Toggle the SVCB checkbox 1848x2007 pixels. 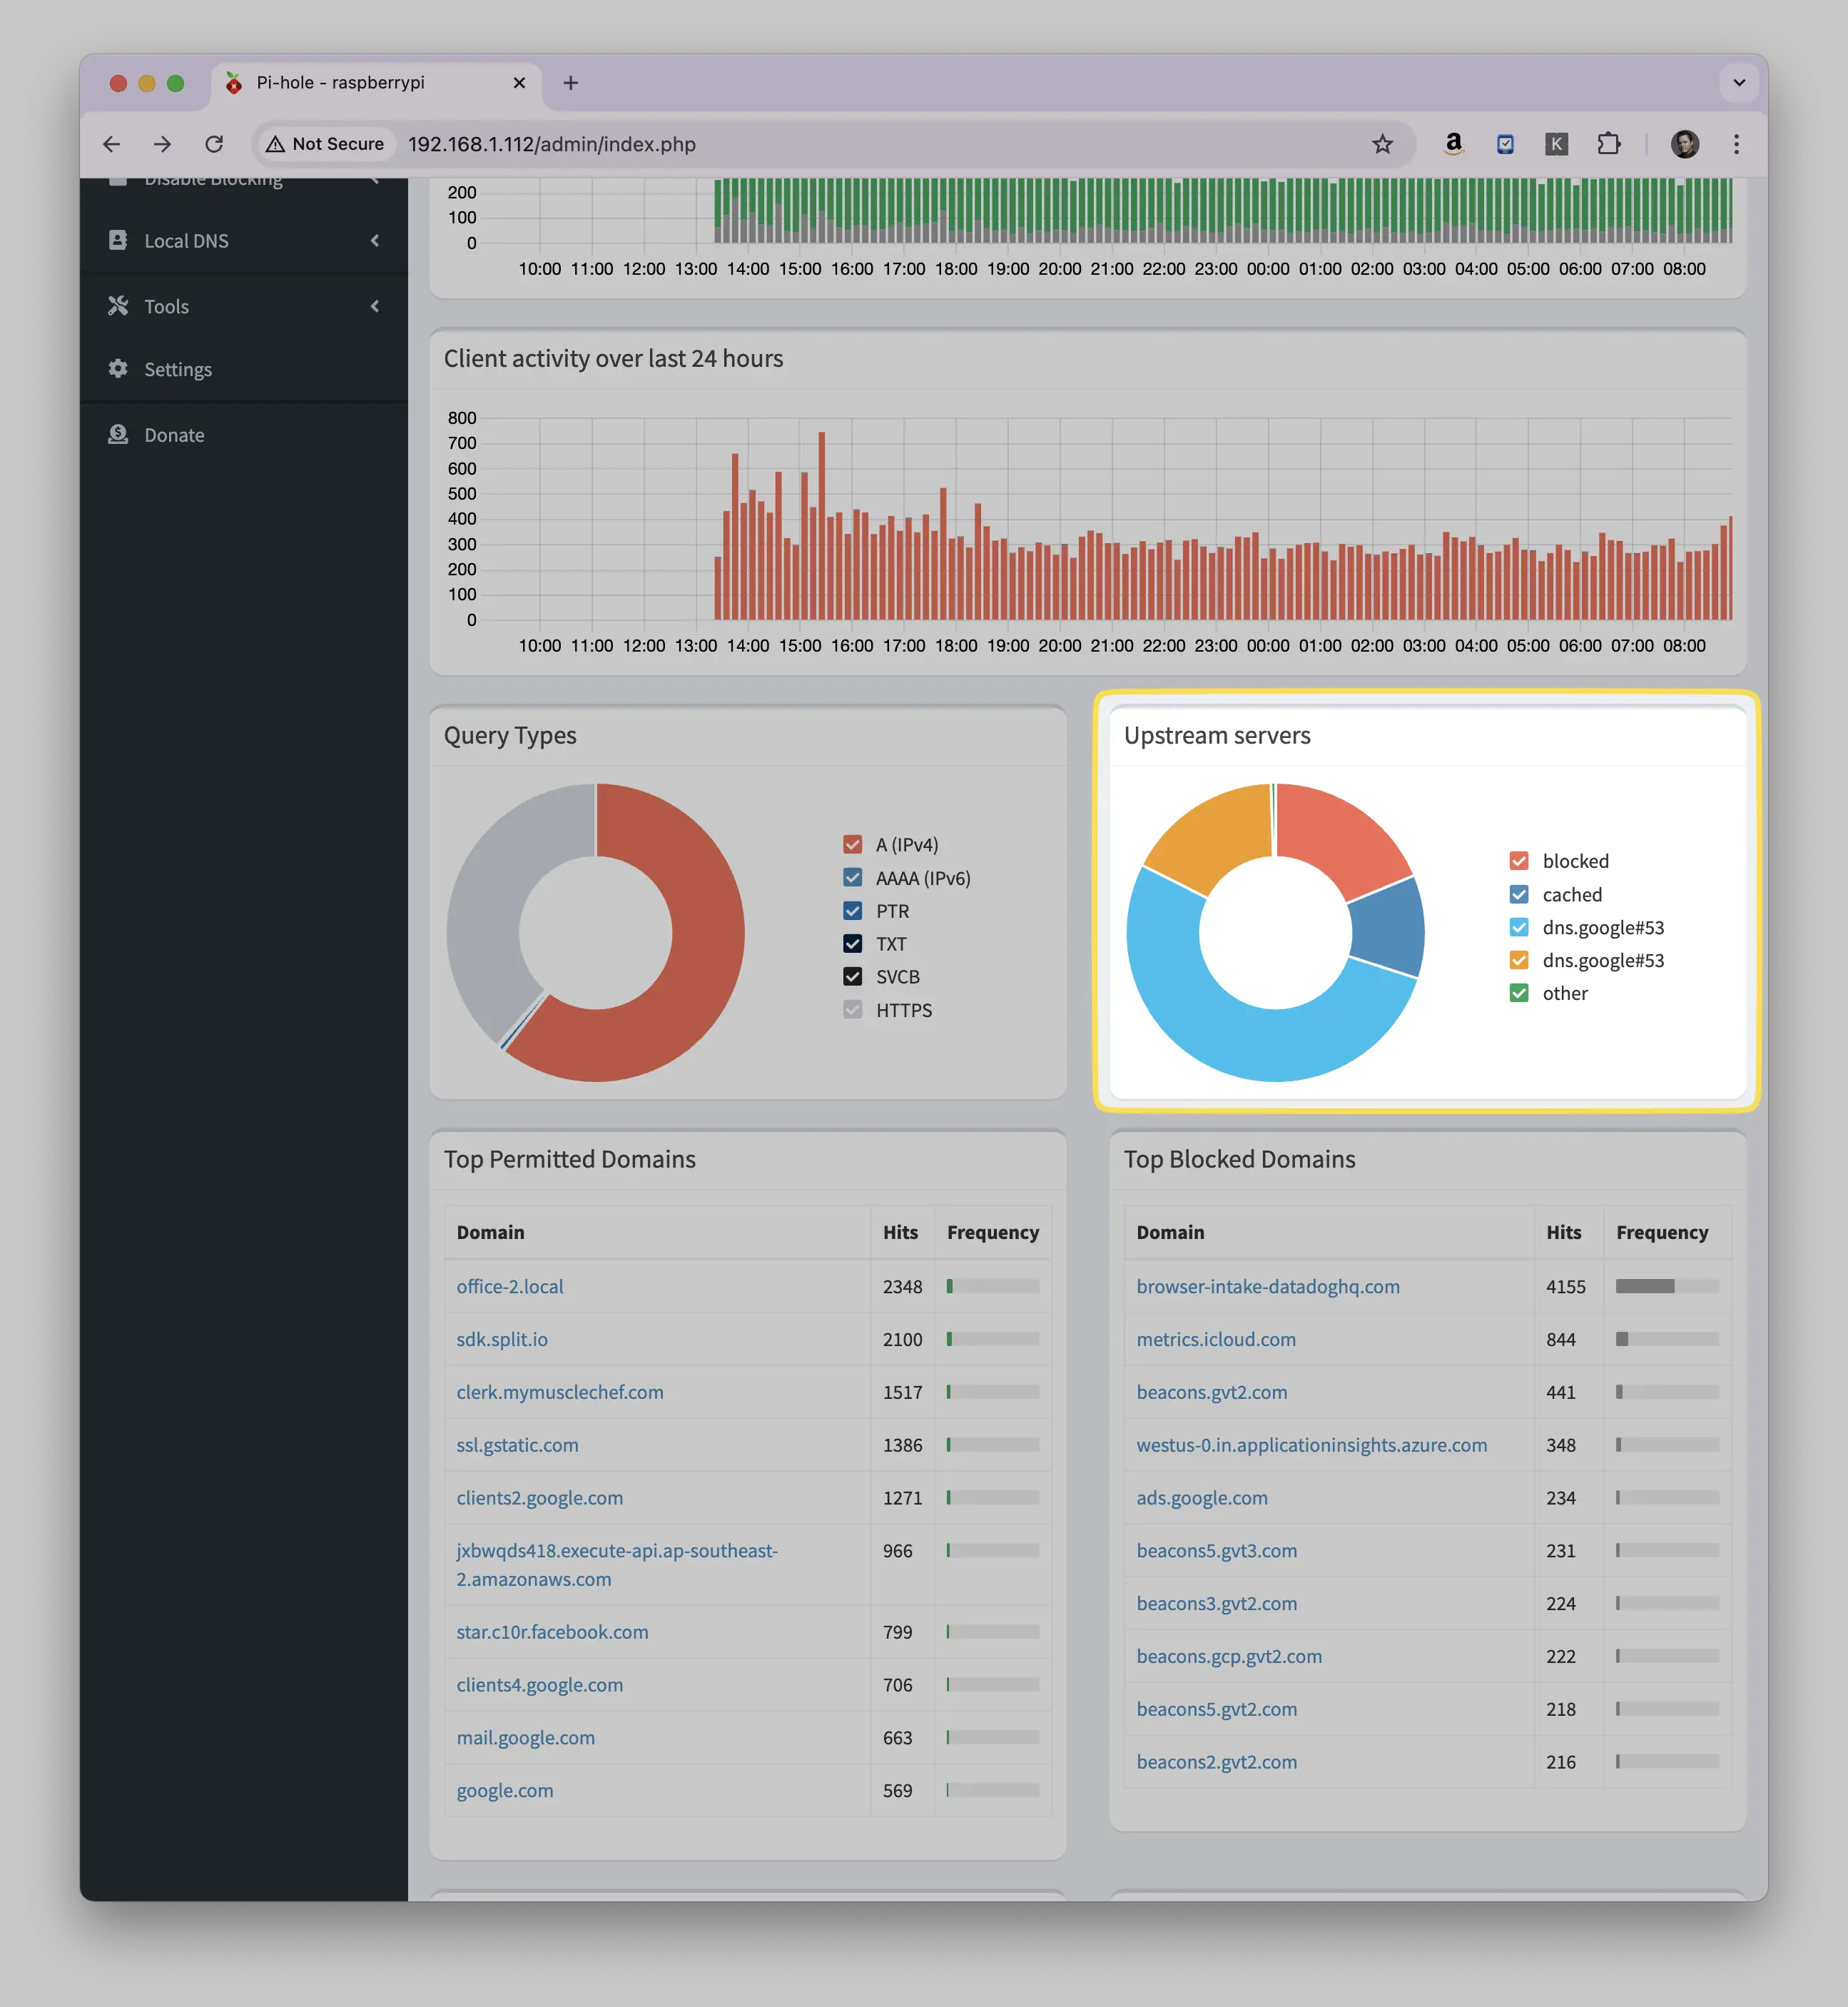pos(852,976)
